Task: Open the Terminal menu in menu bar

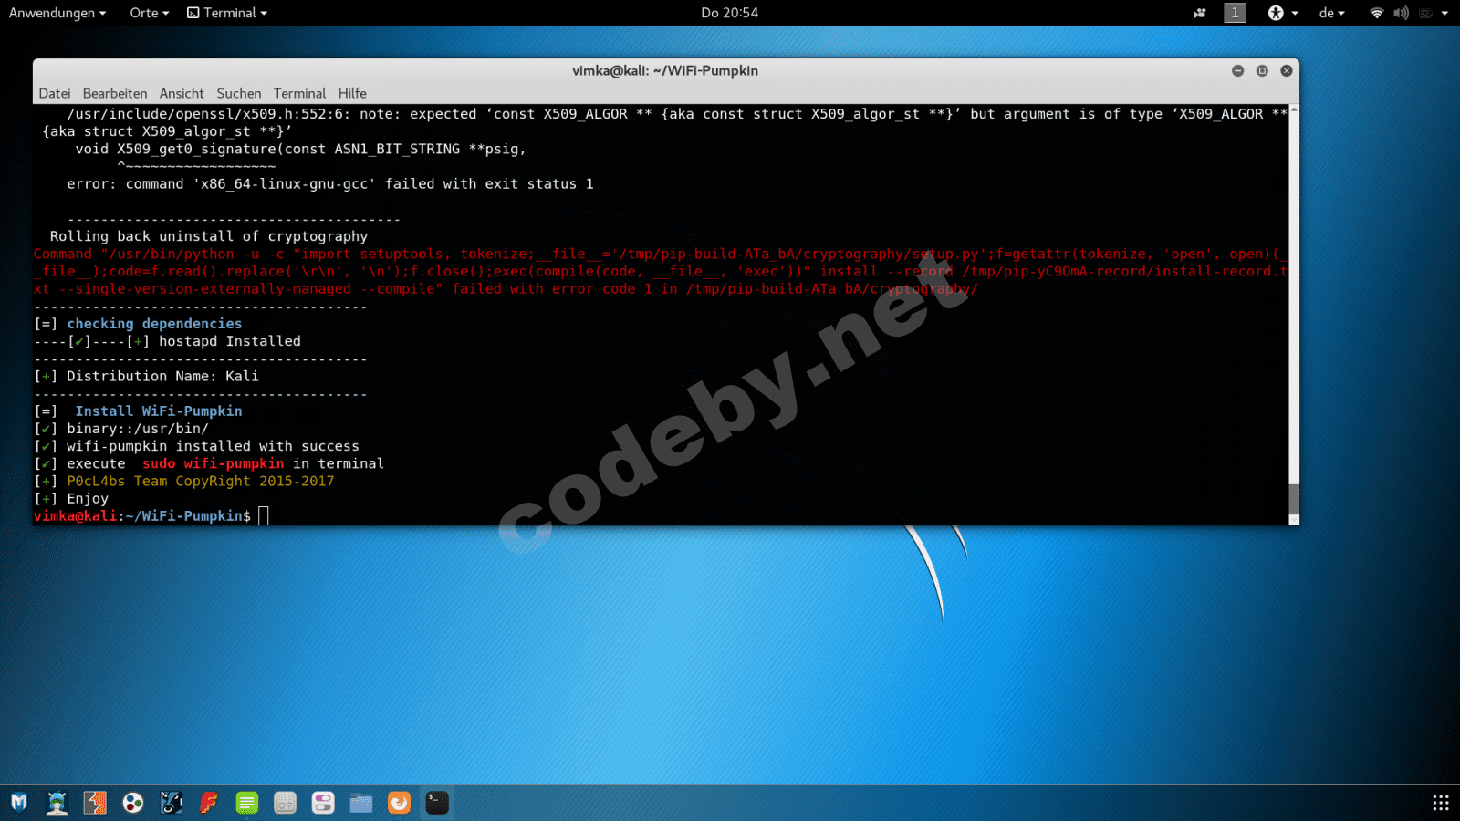Action: [x=299, y=93]
